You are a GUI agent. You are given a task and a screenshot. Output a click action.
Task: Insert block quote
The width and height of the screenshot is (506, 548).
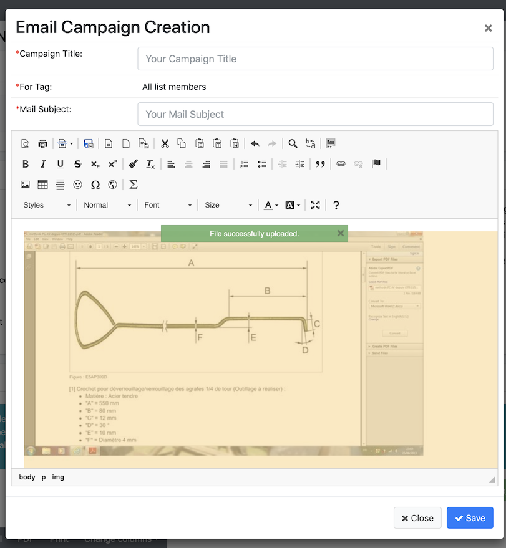click(x=320, y=164)
